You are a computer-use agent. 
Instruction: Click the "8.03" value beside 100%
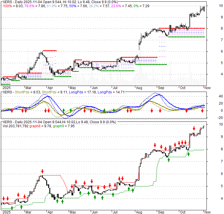pos(19,6)
